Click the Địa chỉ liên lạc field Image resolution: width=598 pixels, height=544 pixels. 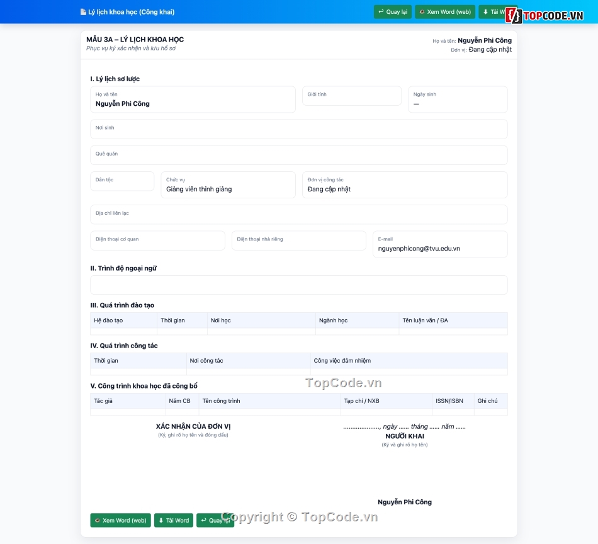tap(298, 215)
